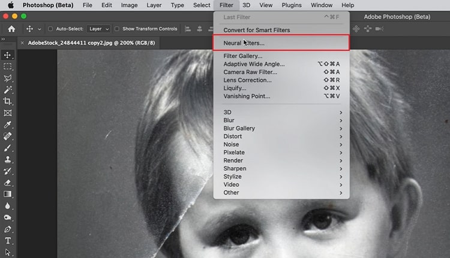Expand the Stylize submenu
The width and height of the screenshot is (450, 258).
point(281,177)
